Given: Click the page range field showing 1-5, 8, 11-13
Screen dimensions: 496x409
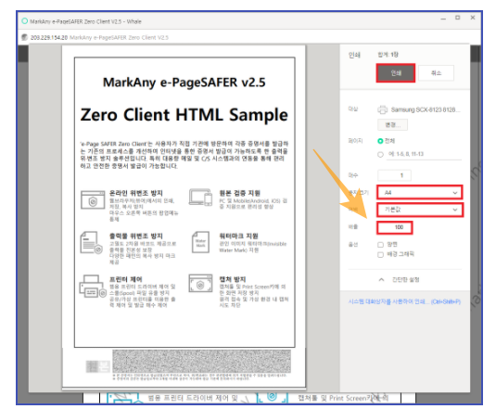Looking at the screenshot, I should point(424,154).
